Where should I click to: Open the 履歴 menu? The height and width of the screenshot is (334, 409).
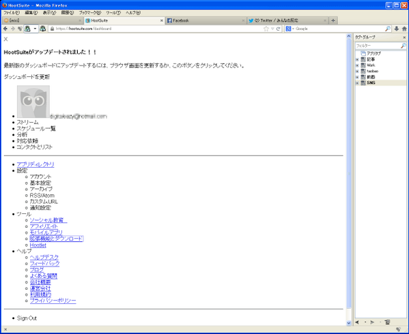tap(68, 12)
